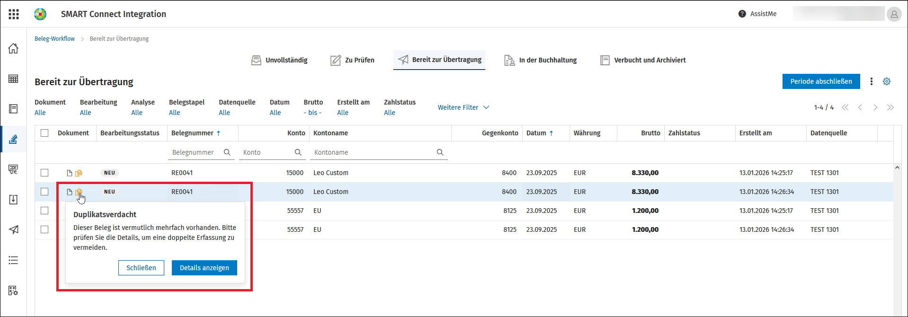Go to the next page arrow
Screen dimensions: 908x317
875,107
